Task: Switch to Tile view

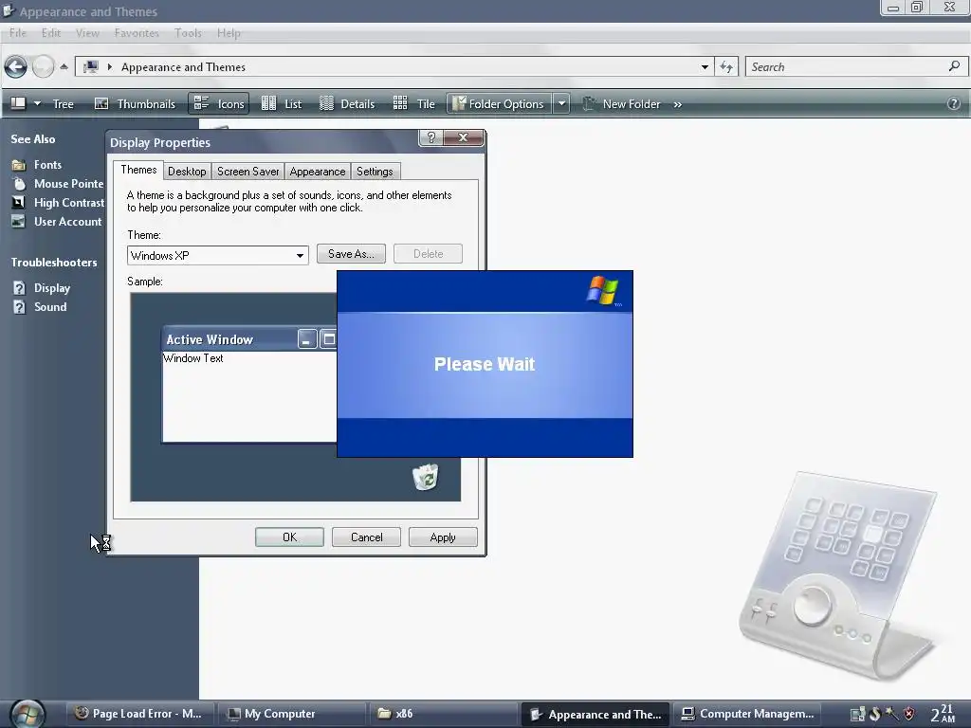Action: click(414, 104)
